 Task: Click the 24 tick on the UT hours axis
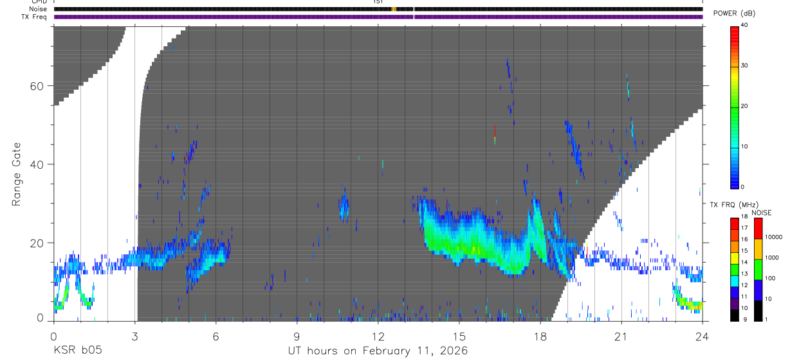click(703, 336)
